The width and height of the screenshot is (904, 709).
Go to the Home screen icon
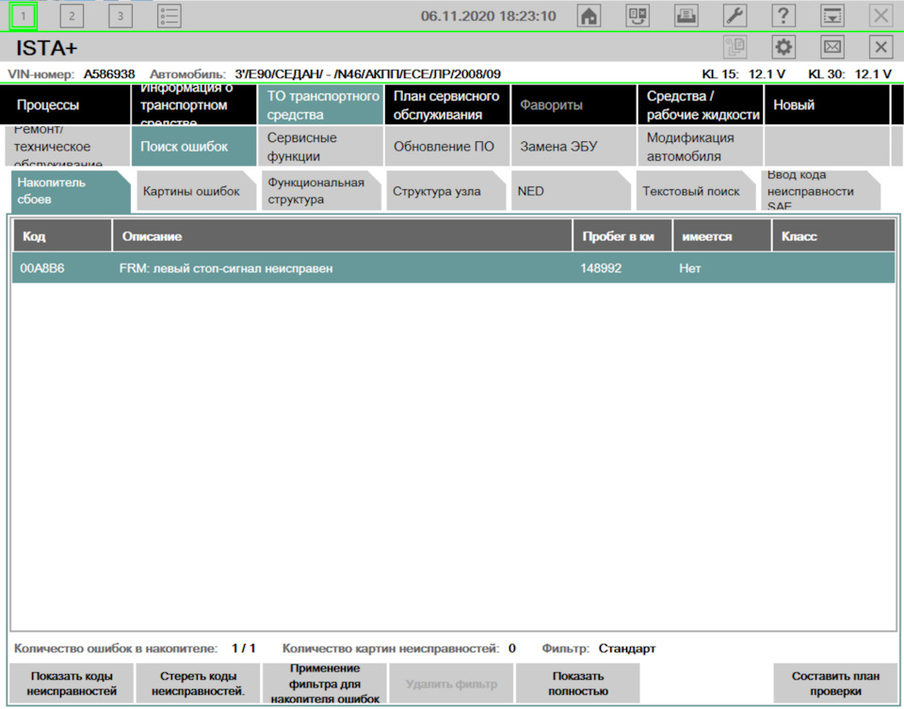point(589,16)
